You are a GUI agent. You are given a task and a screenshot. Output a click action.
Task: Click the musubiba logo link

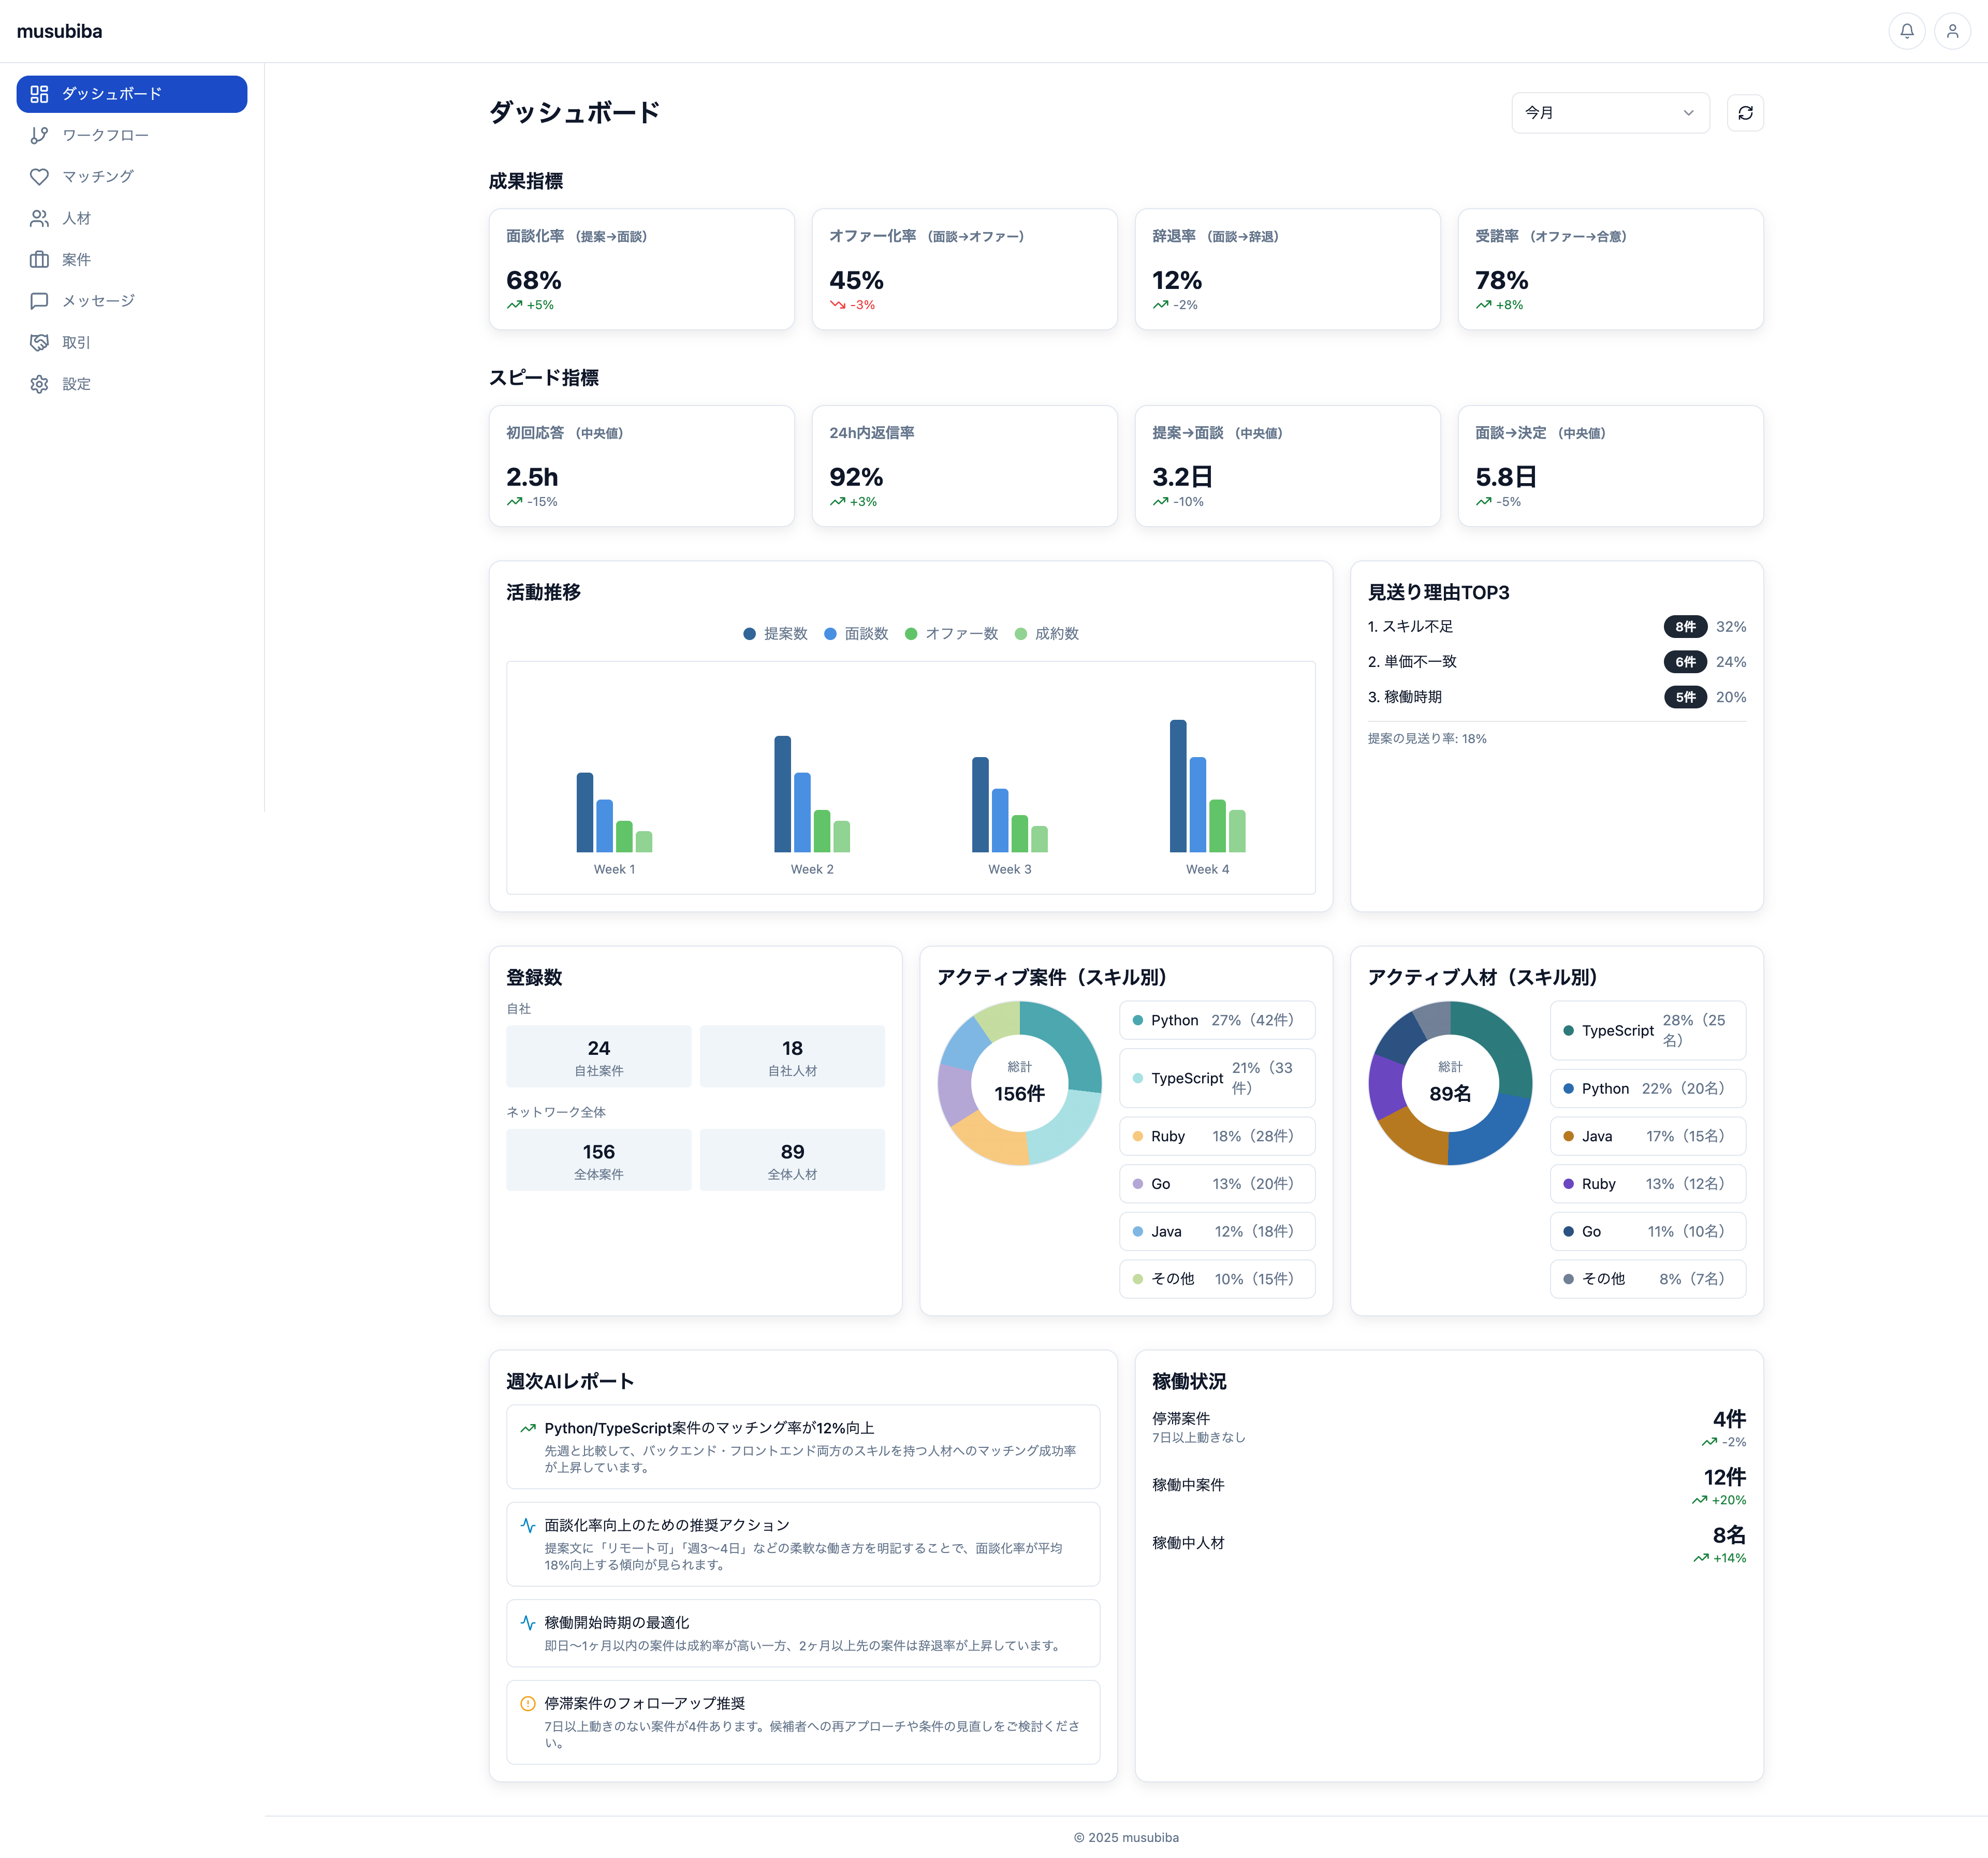pyautogui.click(x=59, y=31)
